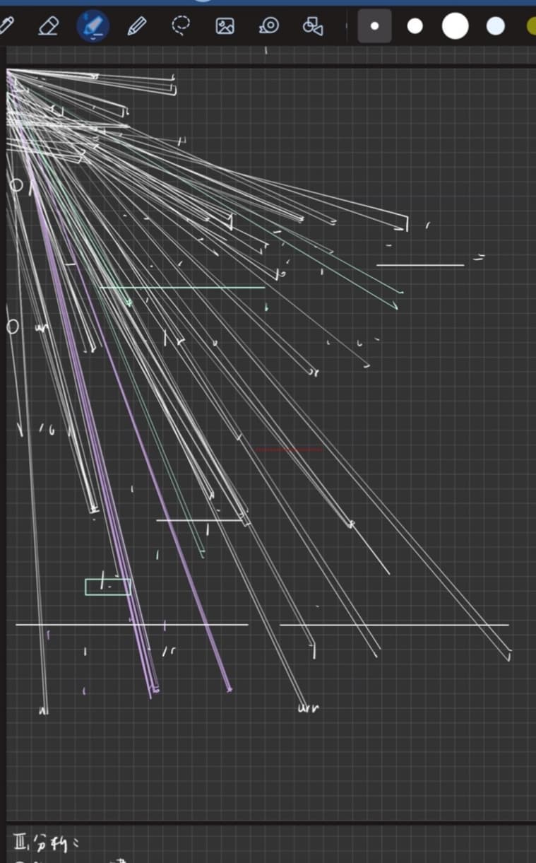
Task: Select the Pencil tool
Action: tap(136, 26)
